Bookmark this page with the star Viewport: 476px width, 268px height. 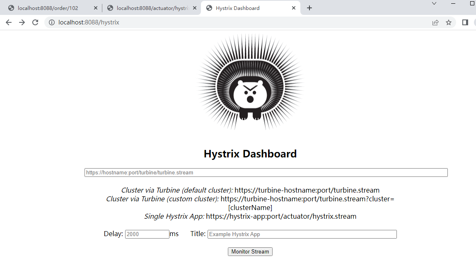[x=449, y=22]
